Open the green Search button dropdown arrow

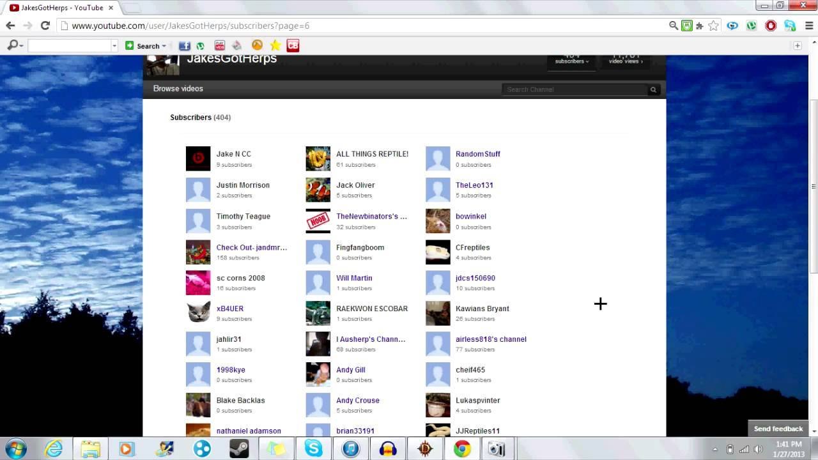coord(164,46)
